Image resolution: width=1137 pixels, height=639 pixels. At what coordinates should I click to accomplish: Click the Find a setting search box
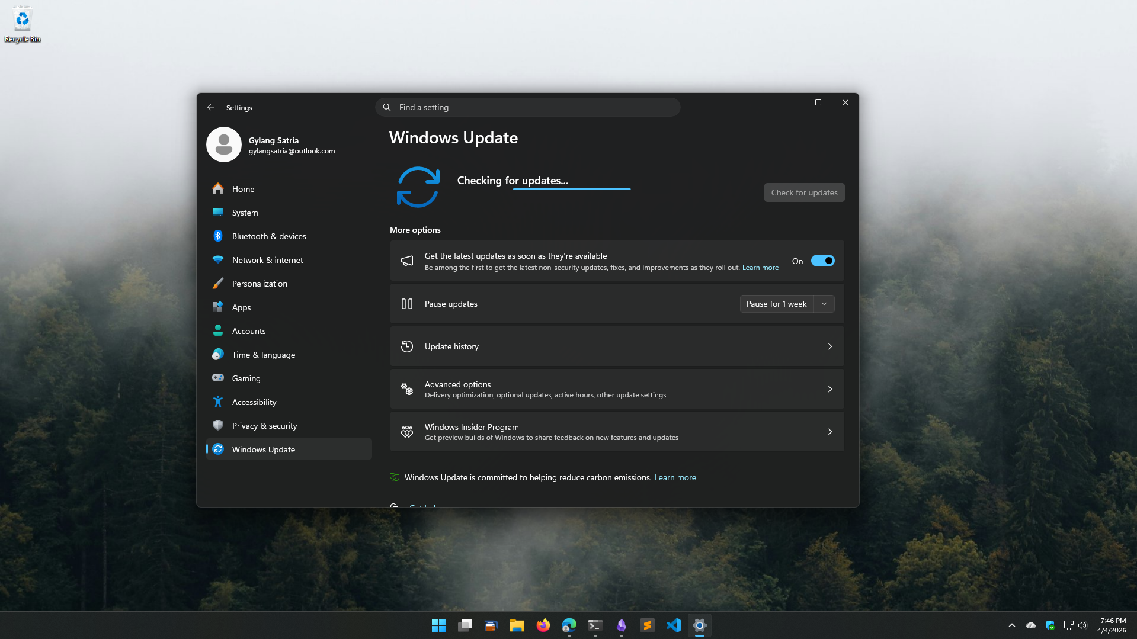pyautogui.click(x=527, y=107)
